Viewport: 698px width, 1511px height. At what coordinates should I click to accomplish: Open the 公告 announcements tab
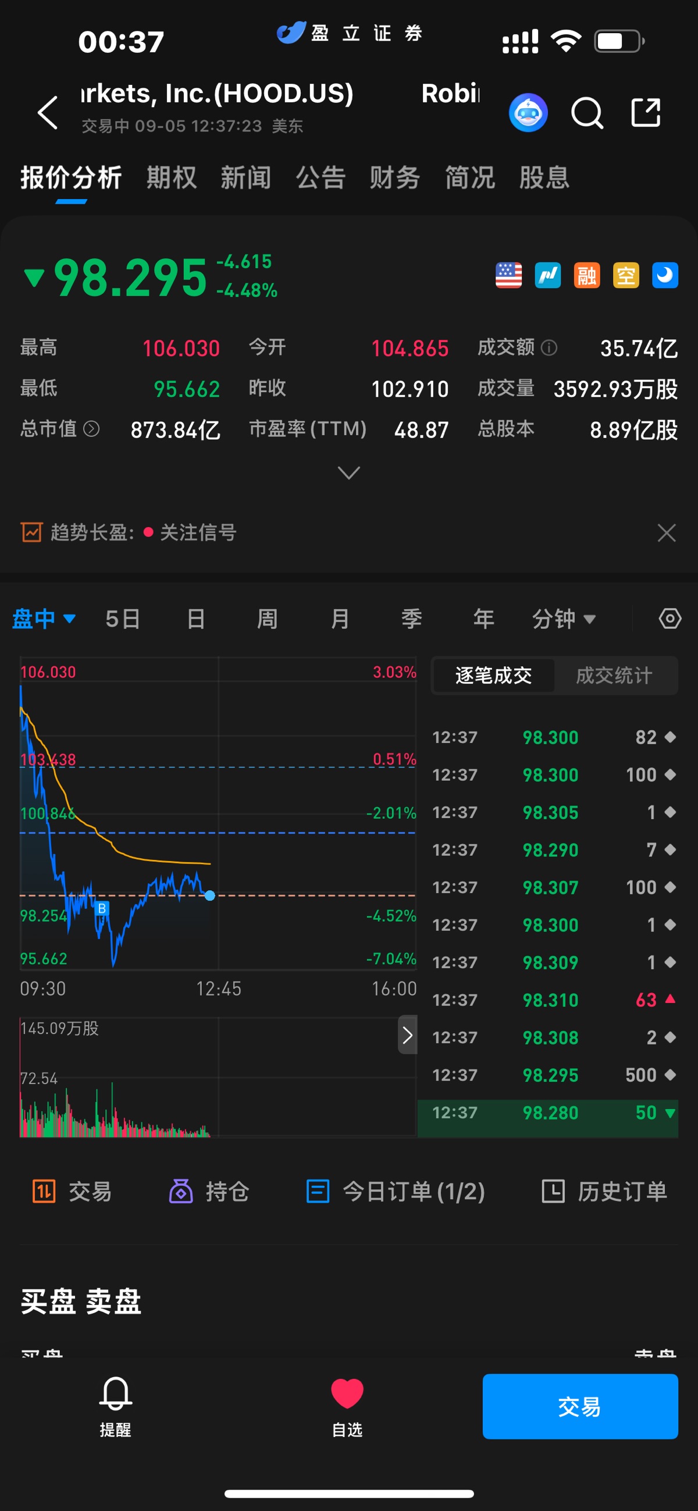point(320,177)
